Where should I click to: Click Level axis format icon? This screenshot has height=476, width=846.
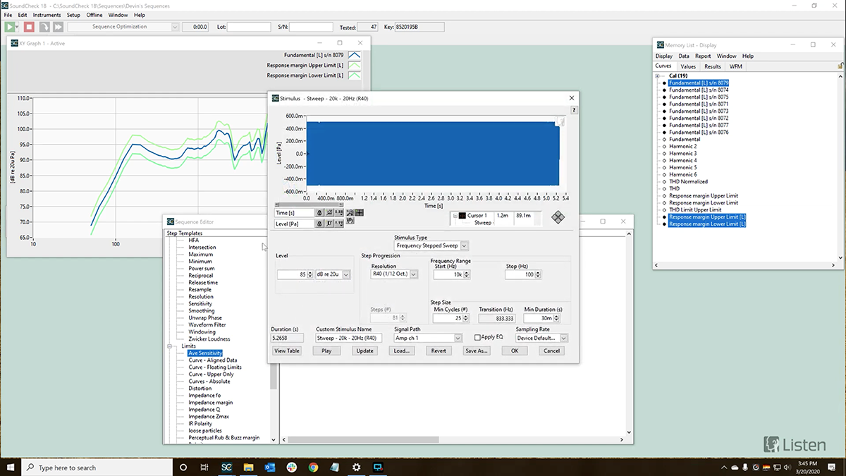(x=338, y=224)
